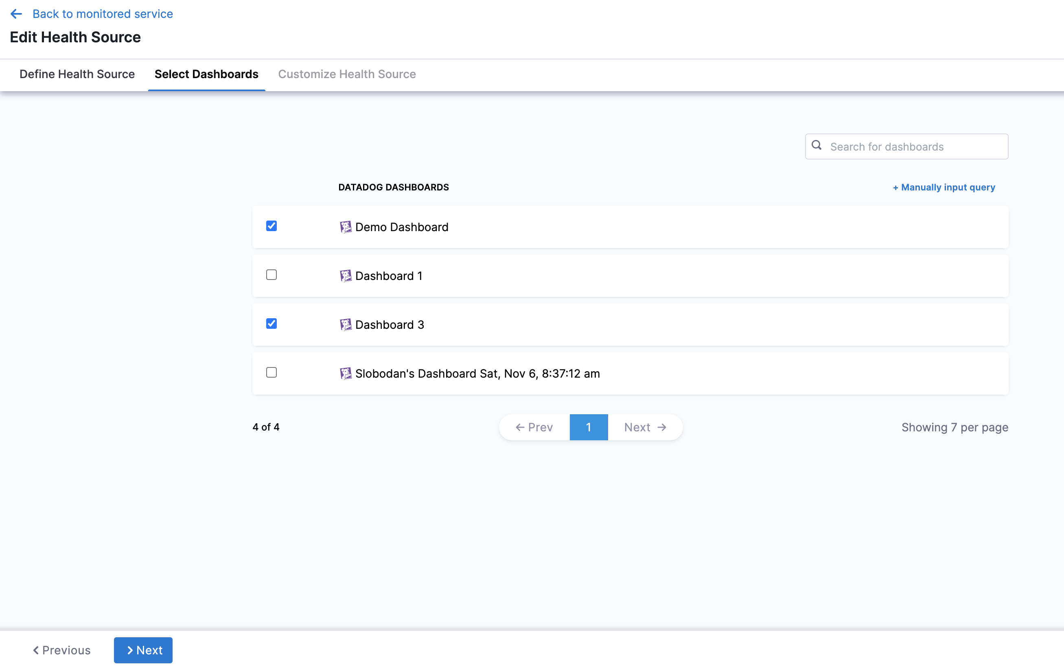
Task: Uncheck the Demo Dashboard checkbox
Action: click(271, 226)
